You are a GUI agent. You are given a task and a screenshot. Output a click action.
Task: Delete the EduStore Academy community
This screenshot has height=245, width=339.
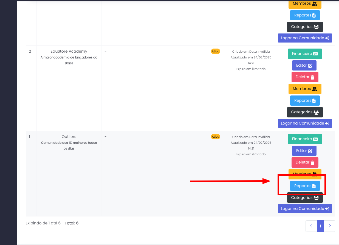pos(305,77)
